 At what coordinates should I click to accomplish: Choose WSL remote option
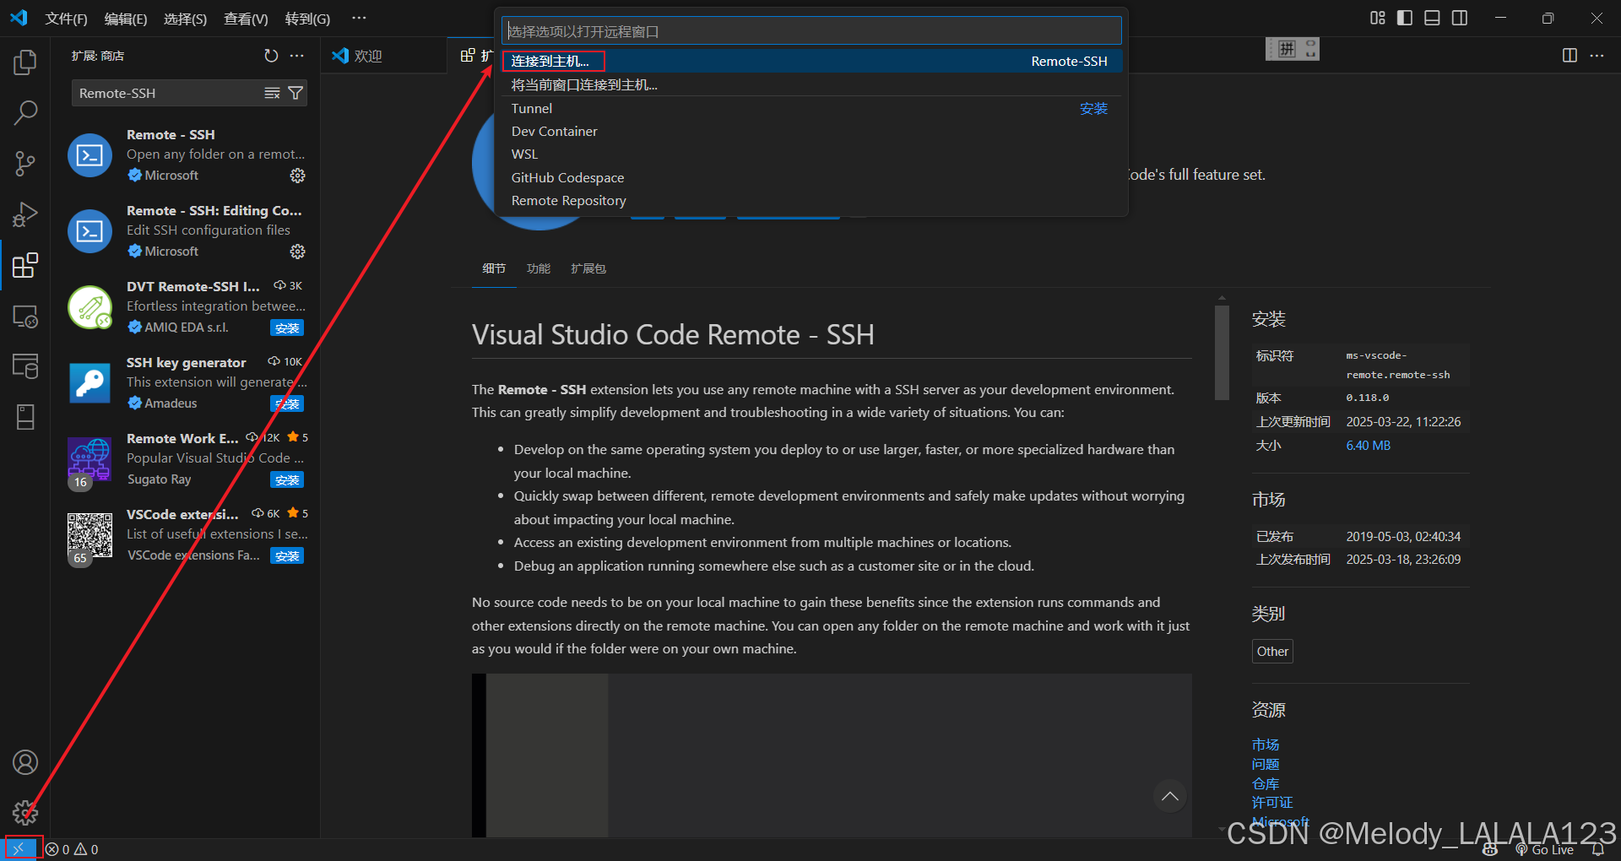[811, 154]
